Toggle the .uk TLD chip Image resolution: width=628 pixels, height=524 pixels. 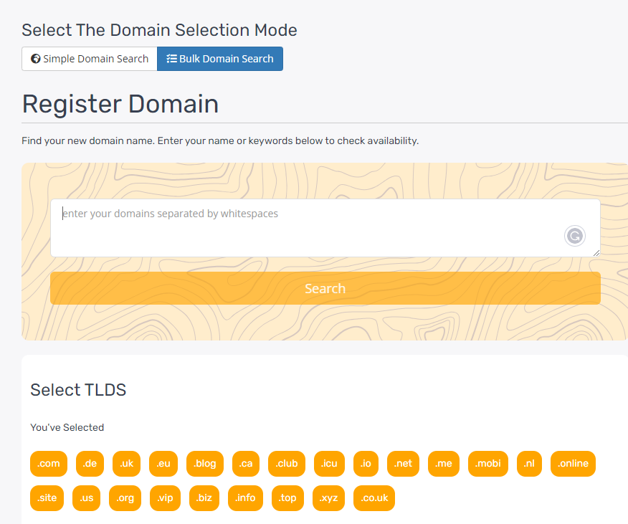(126, 464)
